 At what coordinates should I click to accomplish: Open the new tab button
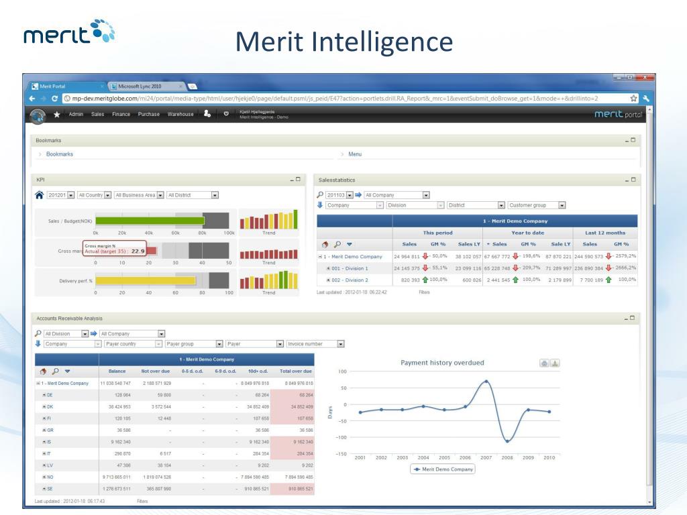point(192,87)
